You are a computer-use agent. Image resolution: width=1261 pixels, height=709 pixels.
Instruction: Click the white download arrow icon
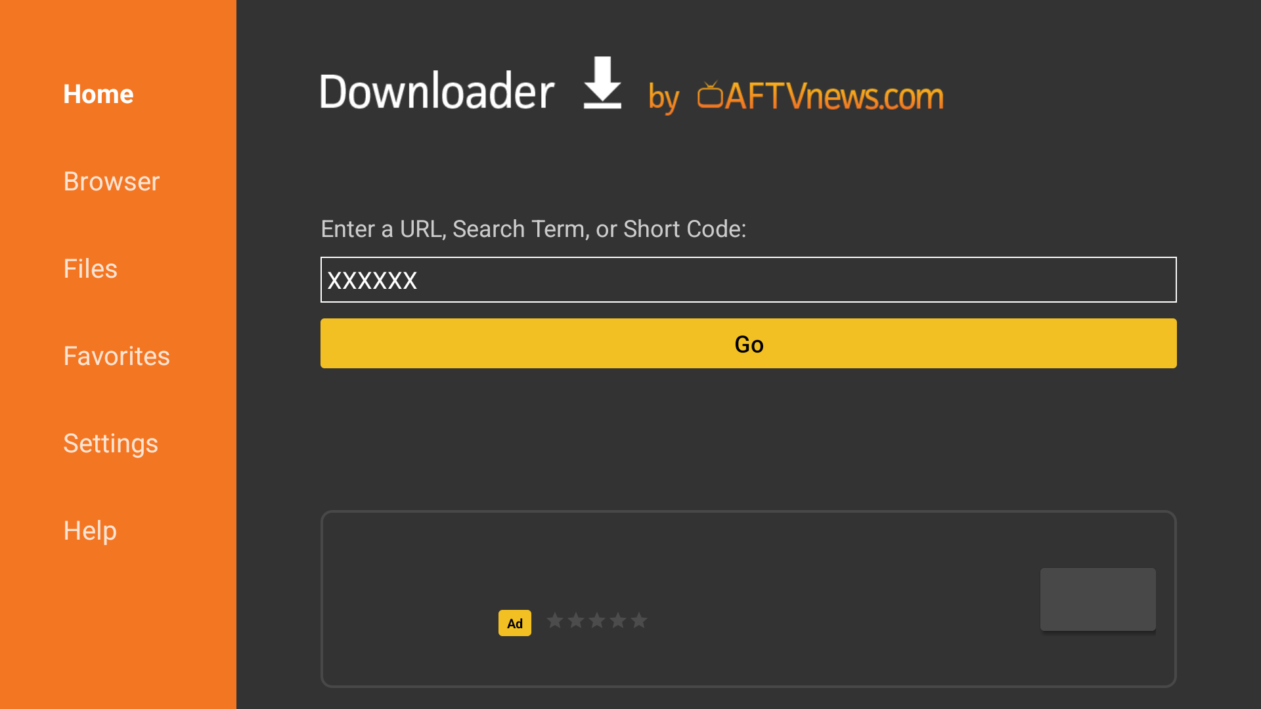tap(602, 83)
